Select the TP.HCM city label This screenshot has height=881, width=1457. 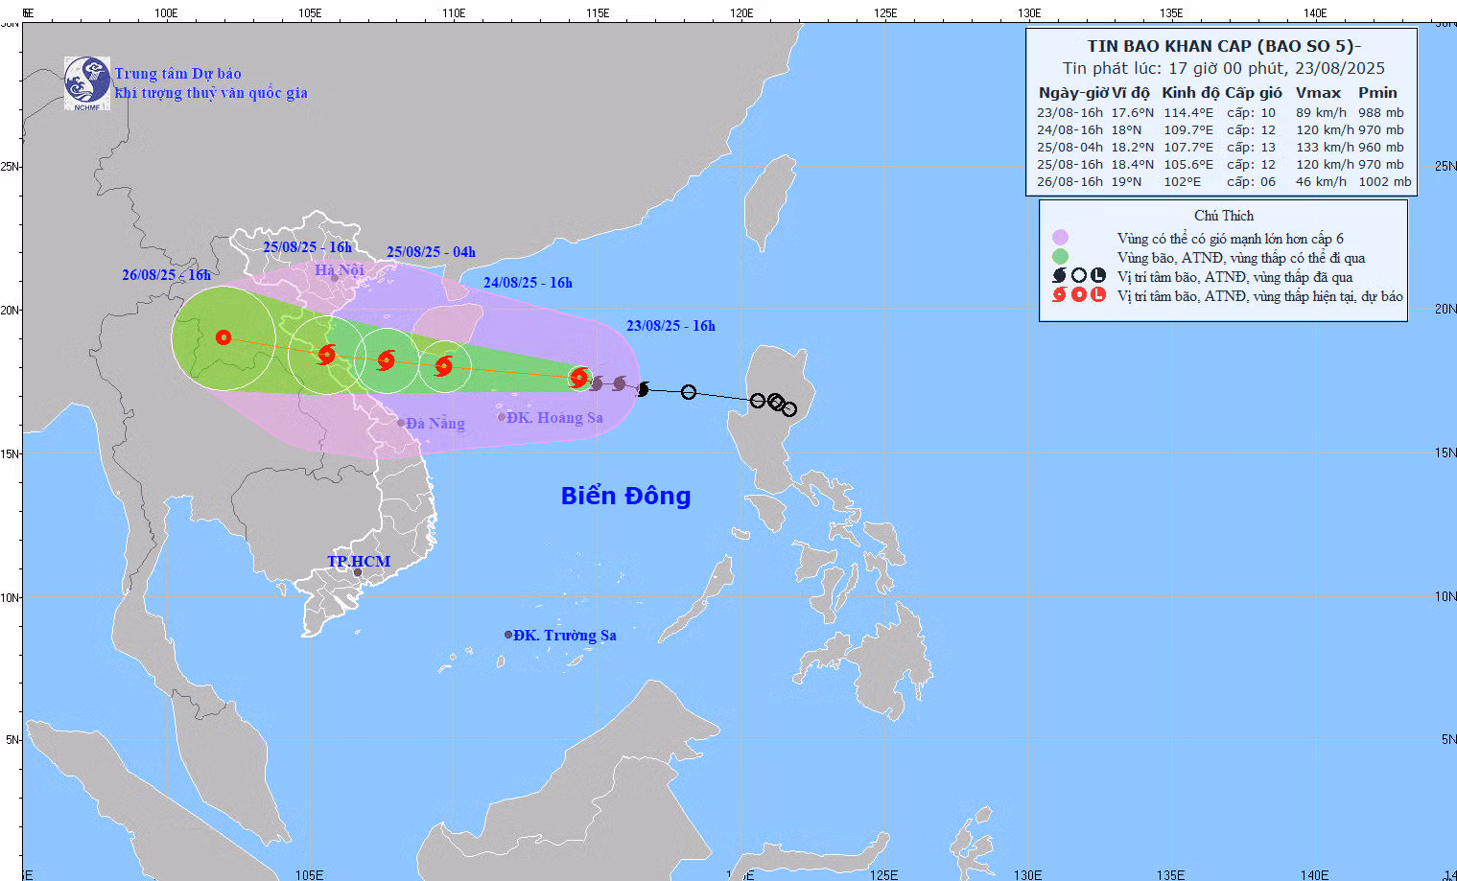(359, 562)
